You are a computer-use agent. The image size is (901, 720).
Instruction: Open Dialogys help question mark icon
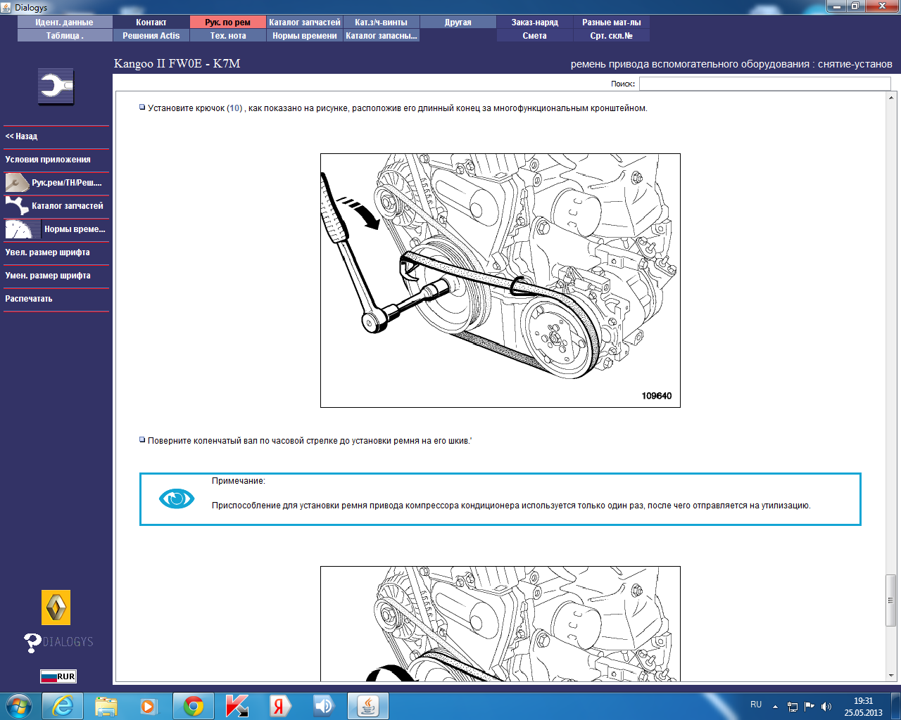point(32,643)
